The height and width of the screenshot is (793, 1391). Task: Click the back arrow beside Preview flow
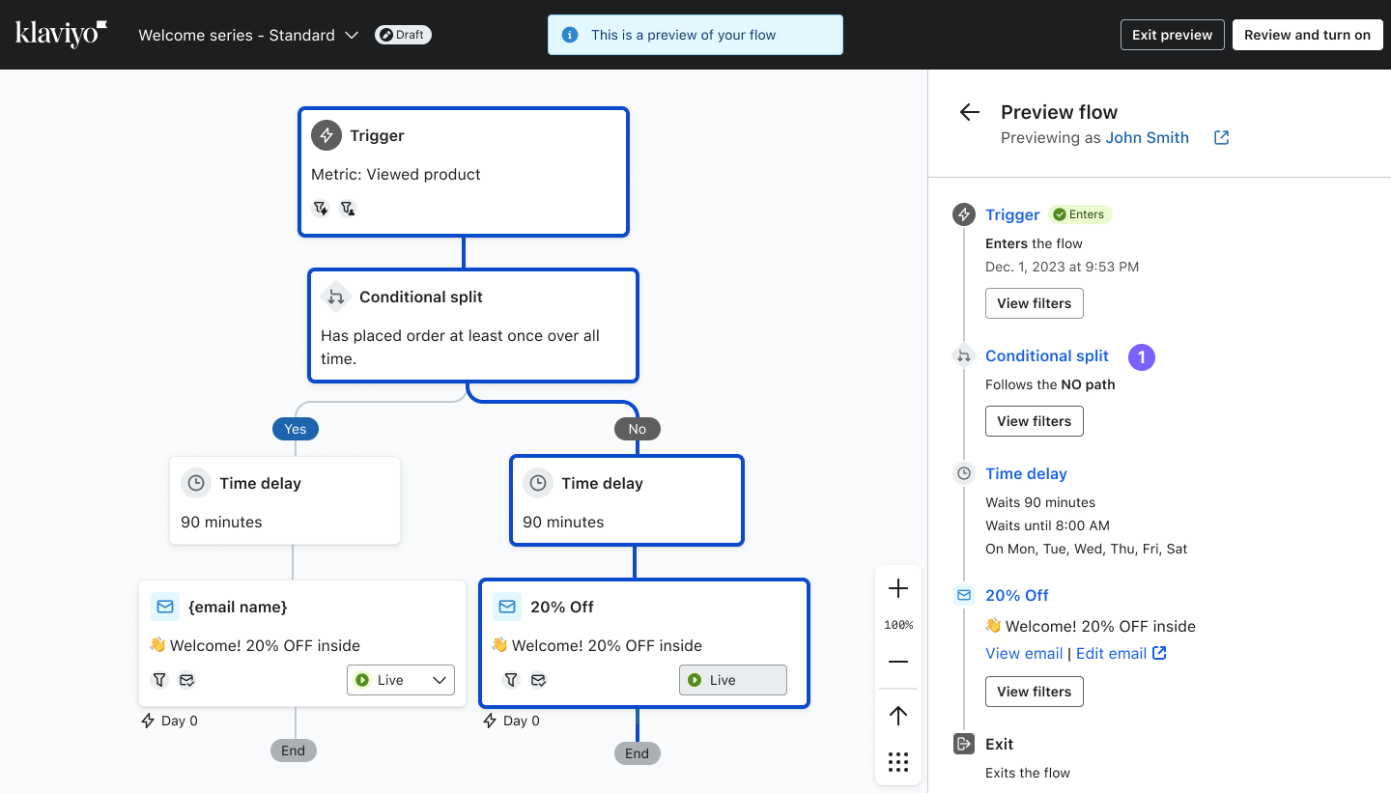969,112
